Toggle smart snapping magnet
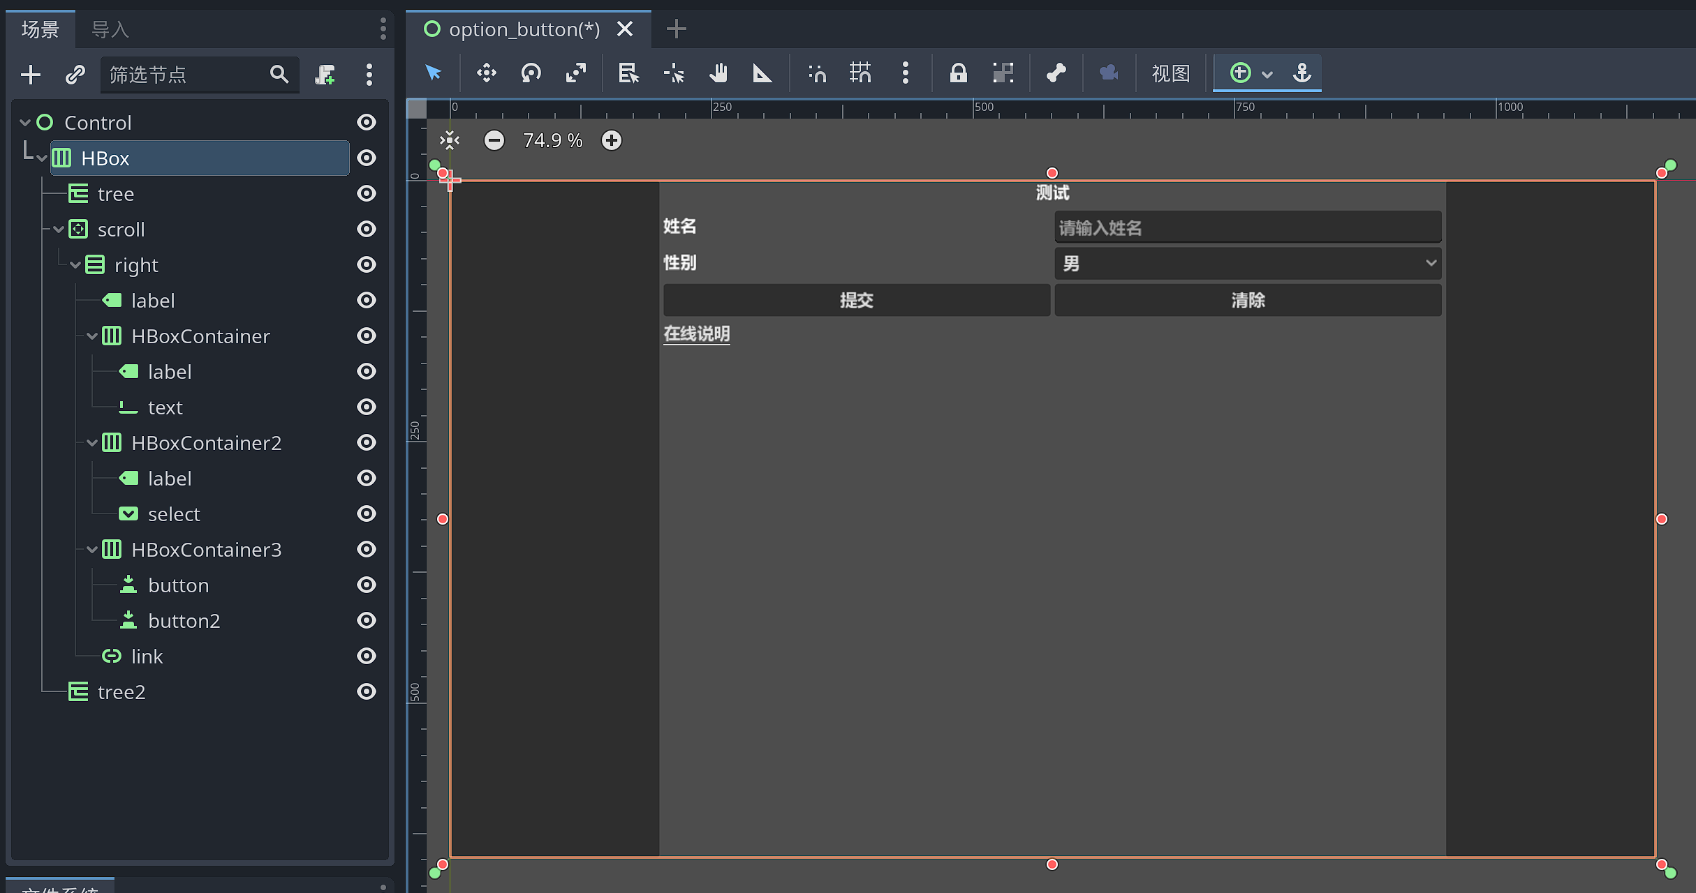The width and height of the screenshot is (1696, 893). [x=816, y=73]
